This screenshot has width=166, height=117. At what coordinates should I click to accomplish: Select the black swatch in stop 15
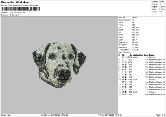[126, 92]
